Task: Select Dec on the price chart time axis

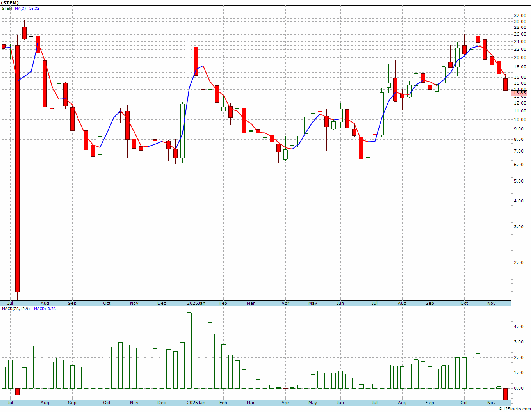Action: click(x=162, y=303)
